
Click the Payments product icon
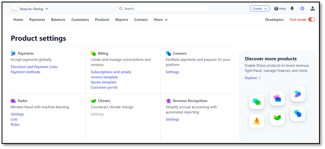pyautogui.click(x=13, y=53)
